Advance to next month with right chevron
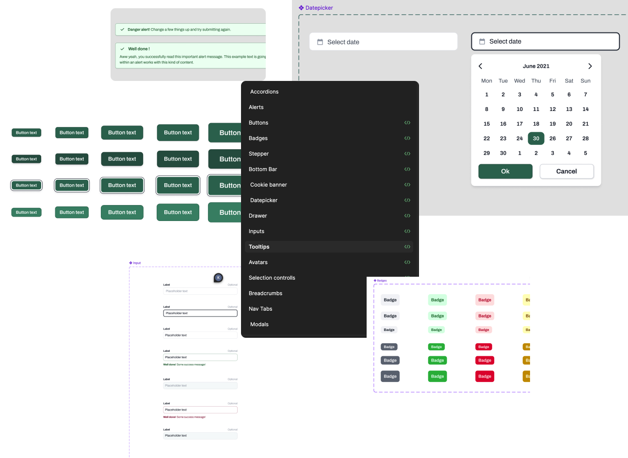Viewport: 628px width, 458px height. tap(590, 66)
